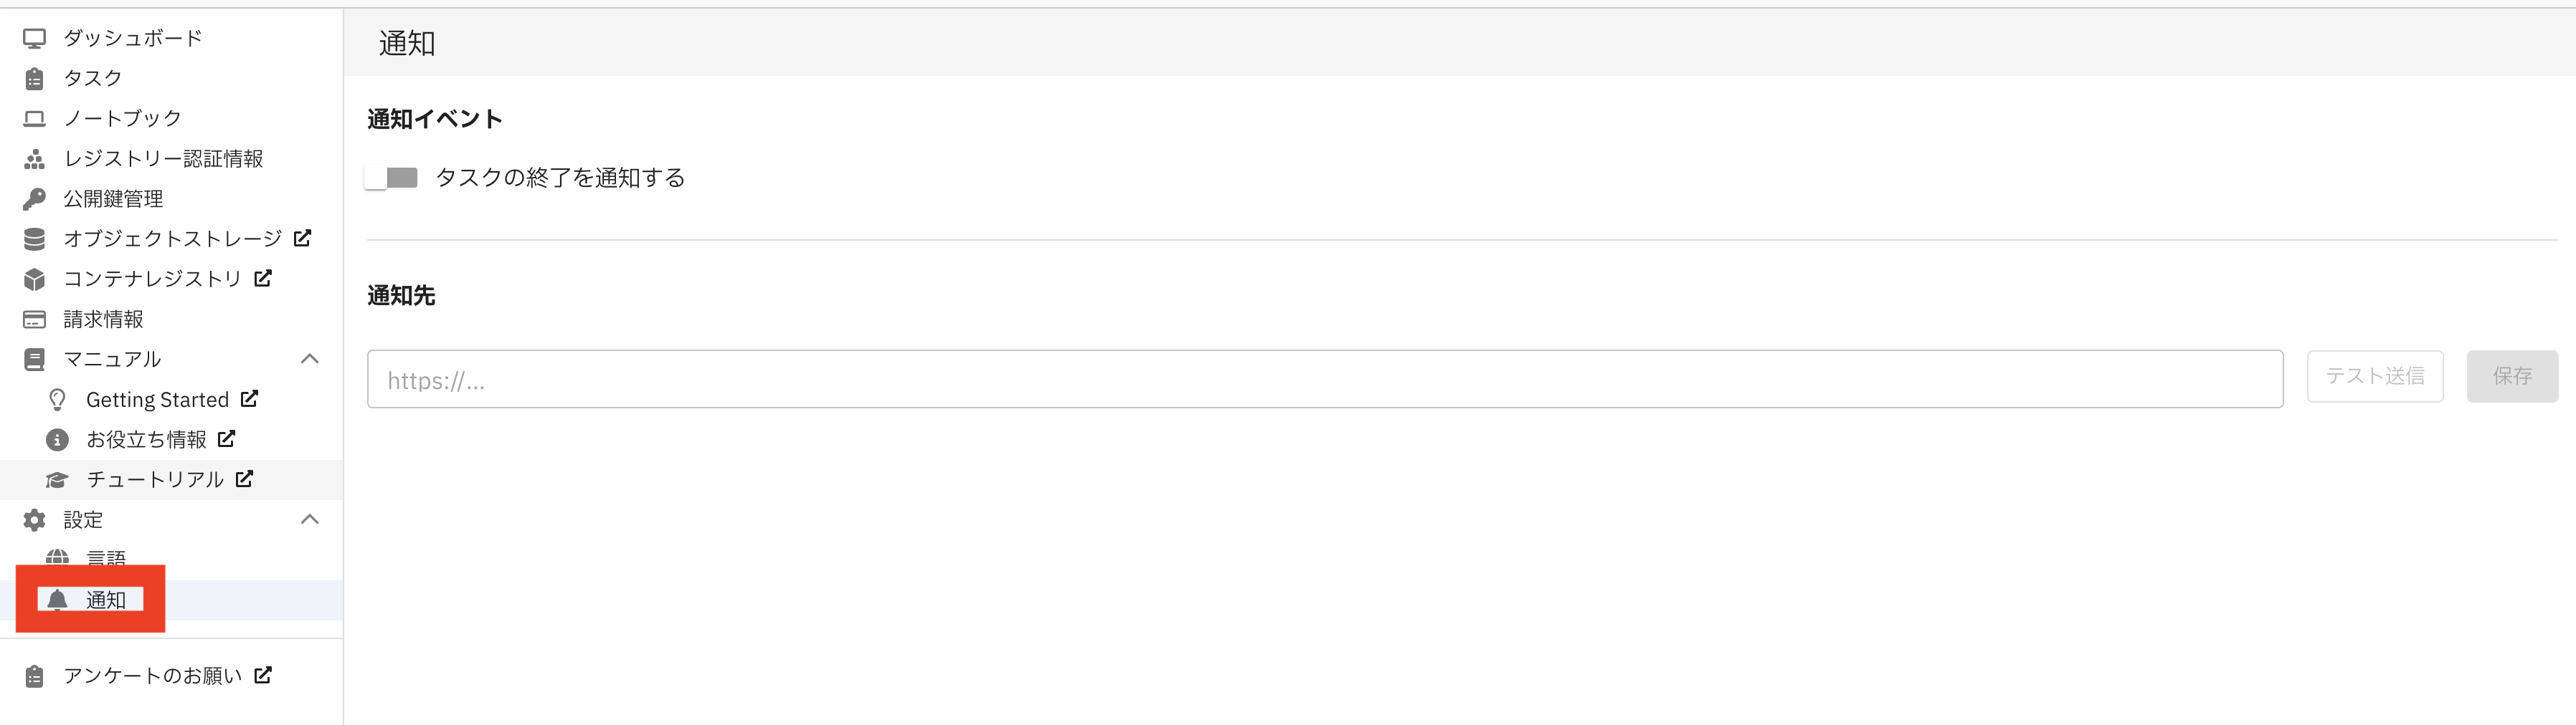
Task: Click the Dashboard monitor icon
Action: pyautogui.click(x=34, y=38)
